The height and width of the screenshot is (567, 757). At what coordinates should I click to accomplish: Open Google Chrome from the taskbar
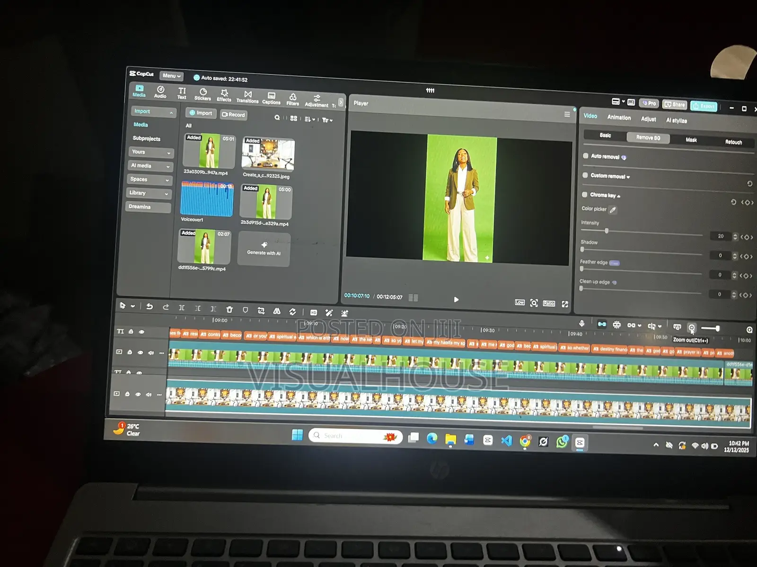[525, 441]
